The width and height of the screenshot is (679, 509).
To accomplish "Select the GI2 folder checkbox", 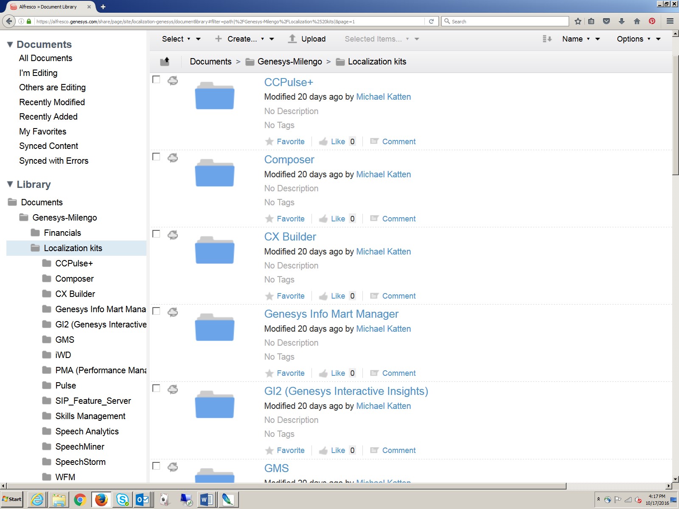I will click(156, 389).
